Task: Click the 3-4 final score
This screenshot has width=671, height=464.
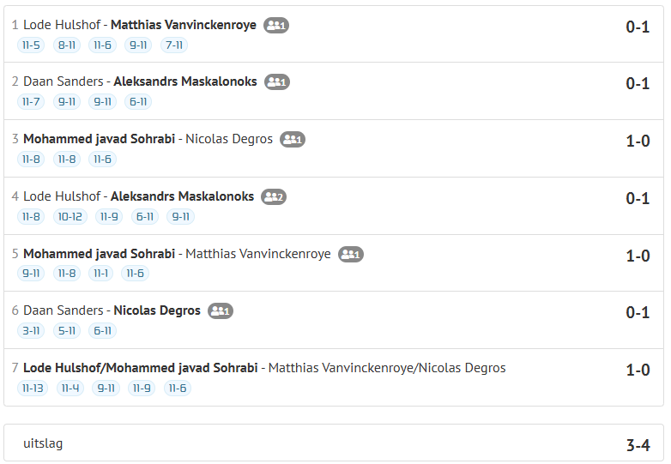Action: (638, 445)
